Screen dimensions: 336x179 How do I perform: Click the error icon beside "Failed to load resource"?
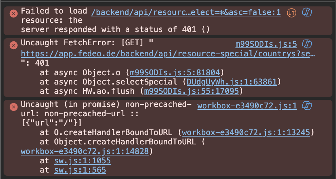click(x=13, y=14)
